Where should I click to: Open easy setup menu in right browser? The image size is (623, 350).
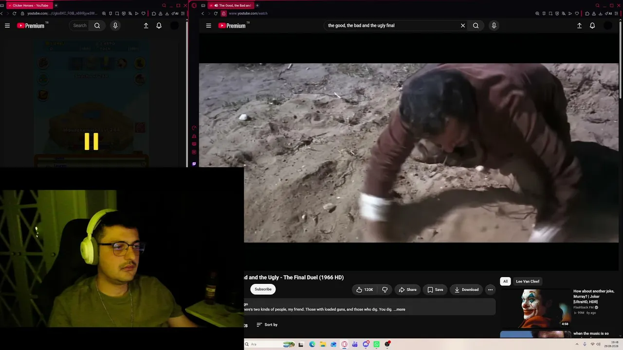point(616,14)
